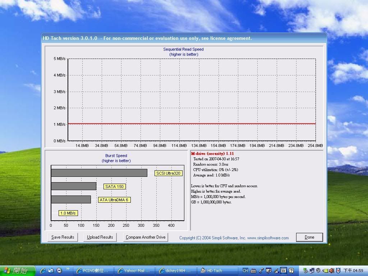The image size is (368, 276).
Task: Click the Done button
Action: point(309,237)
